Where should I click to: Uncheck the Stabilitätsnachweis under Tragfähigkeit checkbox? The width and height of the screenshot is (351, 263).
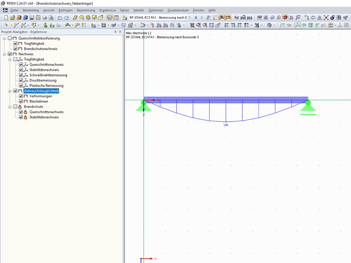(21, 70)
